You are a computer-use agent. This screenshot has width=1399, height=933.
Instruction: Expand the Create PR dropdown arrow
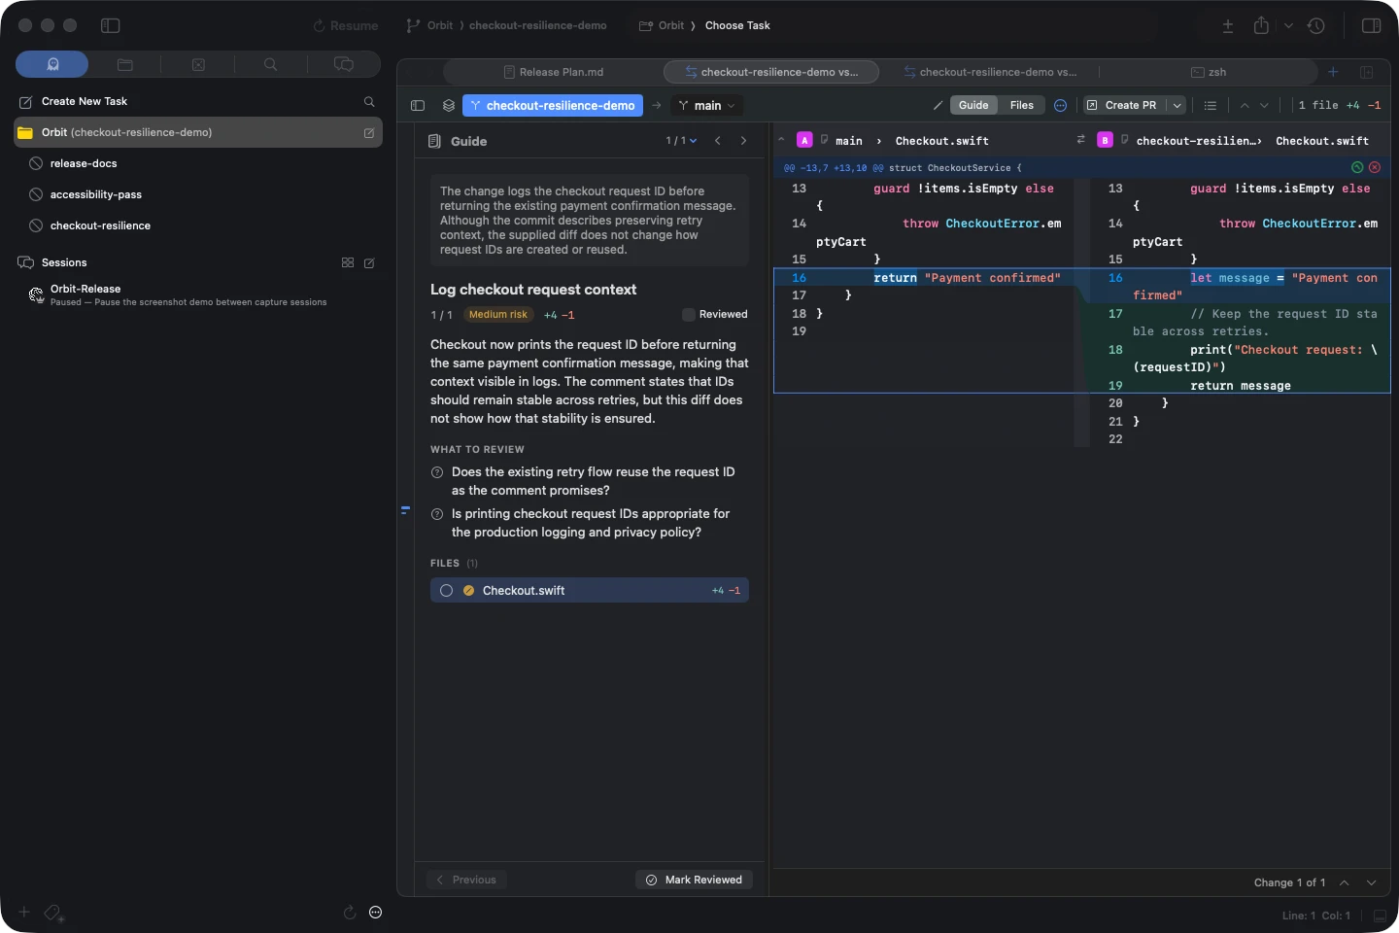pyautogui.click(x=1177, y=105)
